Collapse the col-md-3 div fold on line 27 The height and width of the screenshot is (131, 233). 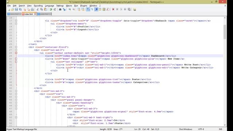[x=16, y=50]
